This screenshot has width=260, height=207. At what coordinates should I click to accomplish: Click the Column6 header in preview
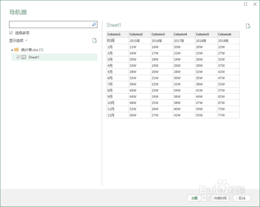228,34
